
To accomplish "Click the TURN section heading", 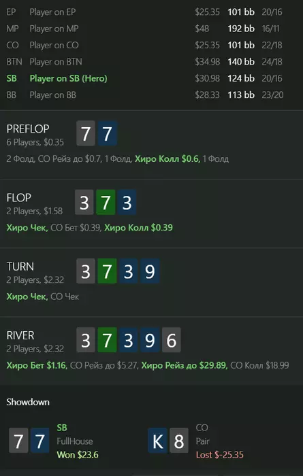I will tap(20, 267).
